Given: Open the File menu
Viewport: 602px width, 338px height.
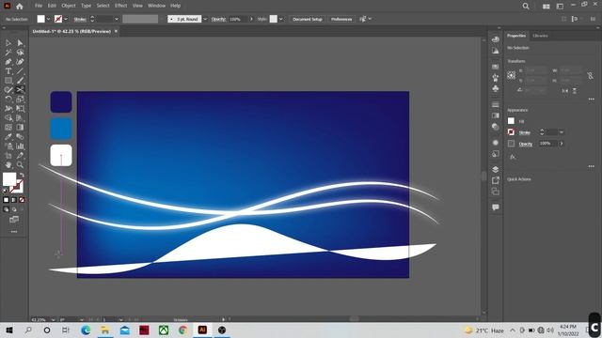Looking at the screenshot, I should [x=39, y=6].
